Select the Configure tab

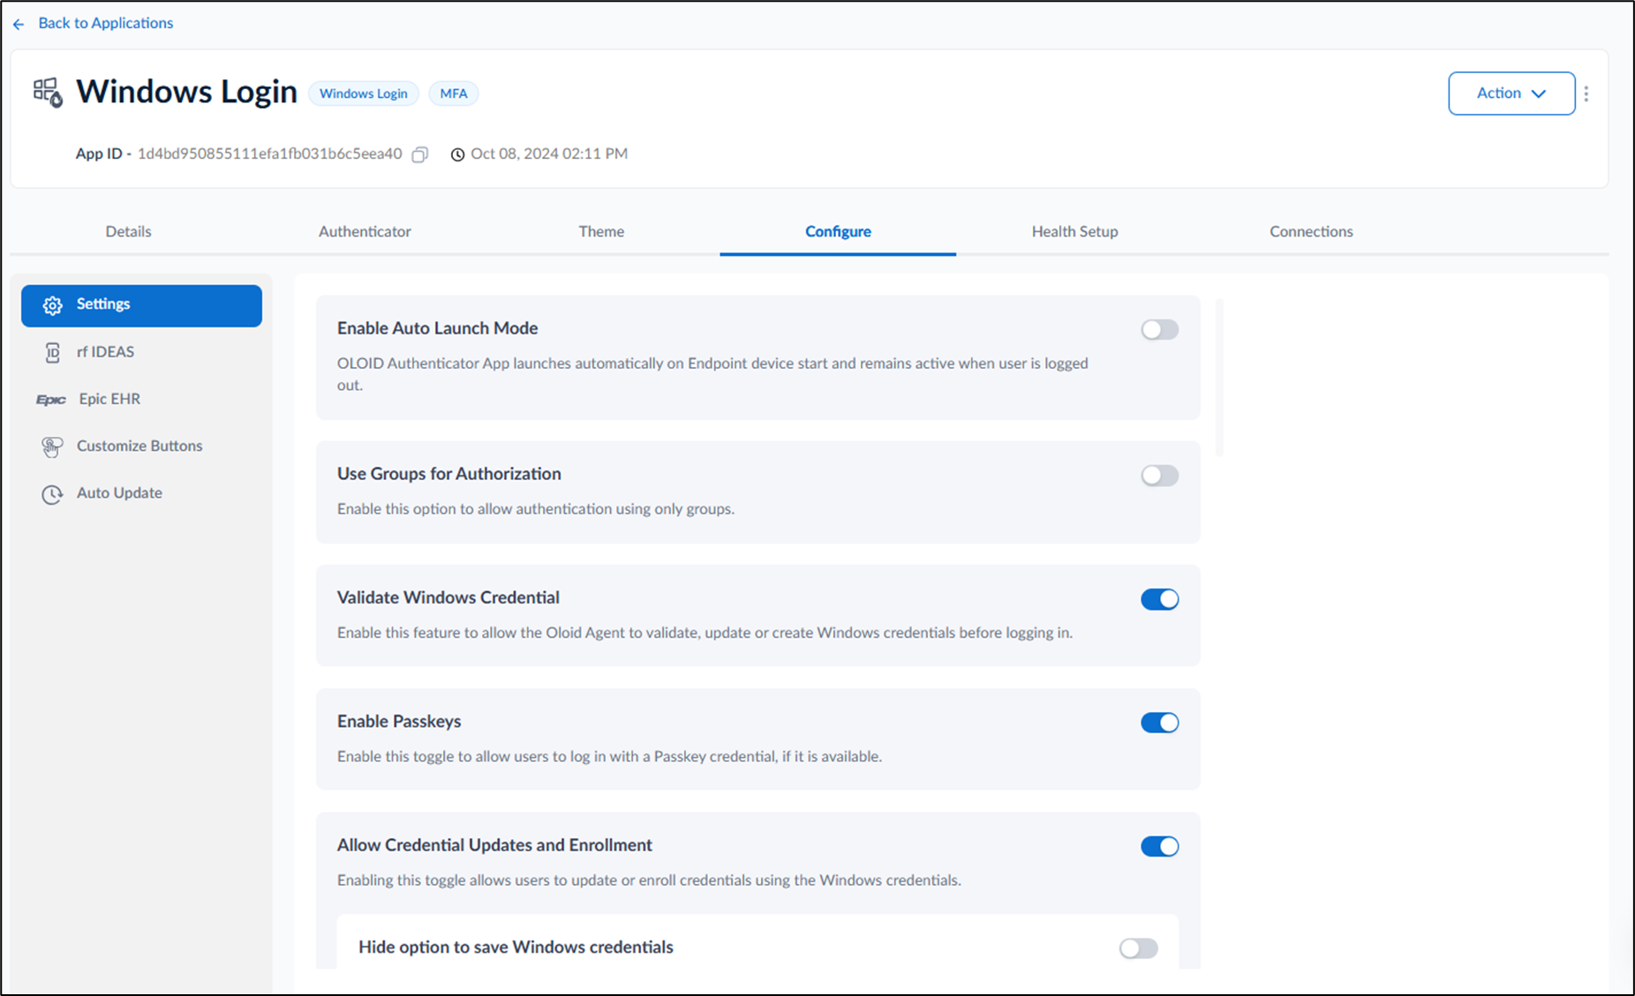[x=838, y=231]
